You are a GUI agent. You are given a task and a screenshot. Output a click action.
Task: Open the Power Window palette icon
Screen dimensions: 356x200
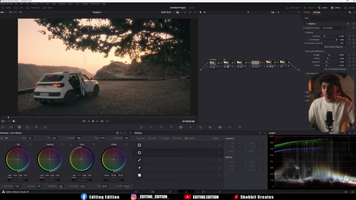tap(181, 127)
